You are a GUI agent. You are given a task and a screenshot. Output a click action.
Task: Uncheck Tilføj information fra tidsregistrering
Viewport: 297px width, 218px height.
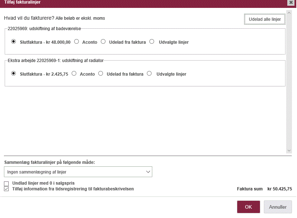point(6,189)
